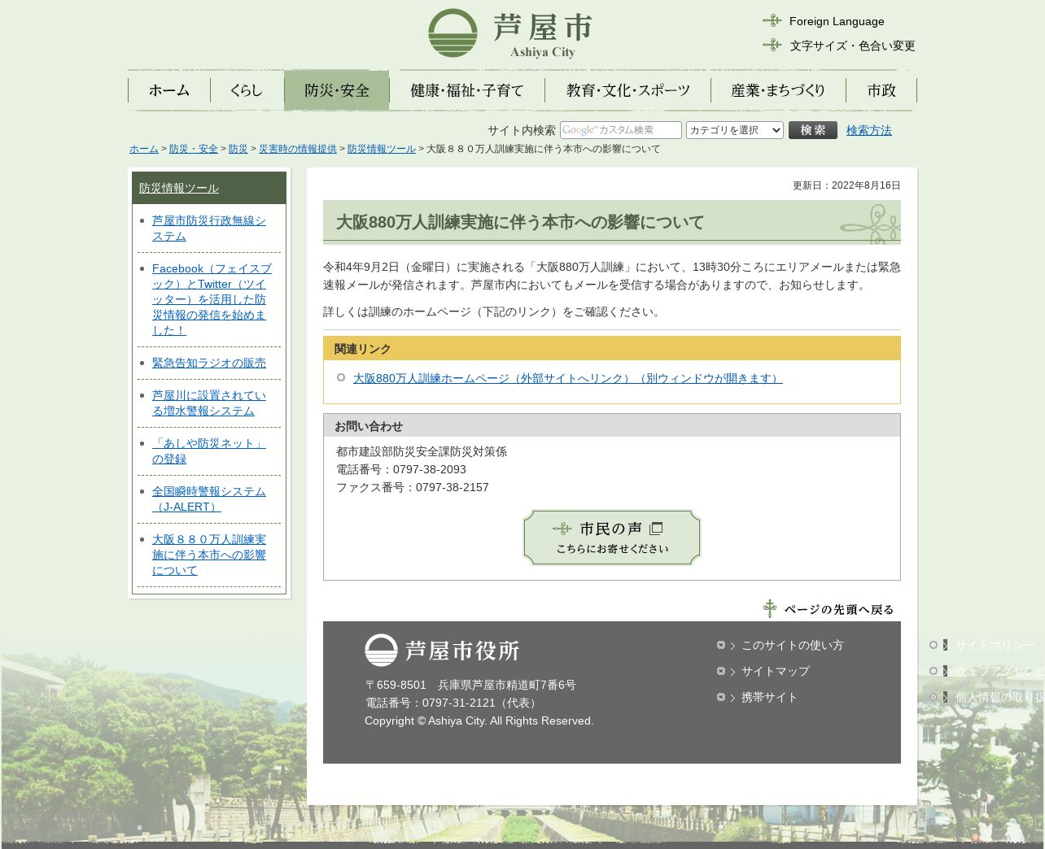Open the あしや防災ネットの登録 sidebar link
1045x849 pixels.
click(x=209, y=451)
